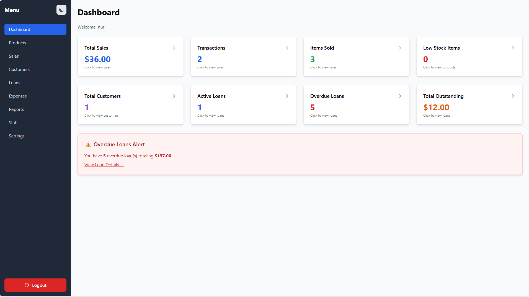Image resolution: width=529 pixels, height=297 pixels.
Task: Open the Loans sidebar item
Action: coord(35,83)
